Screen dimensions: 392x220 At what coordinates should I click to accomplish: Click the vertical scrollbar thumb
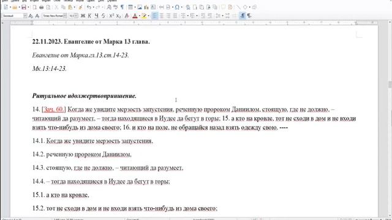pyautogui.click(x=390, y=84)
